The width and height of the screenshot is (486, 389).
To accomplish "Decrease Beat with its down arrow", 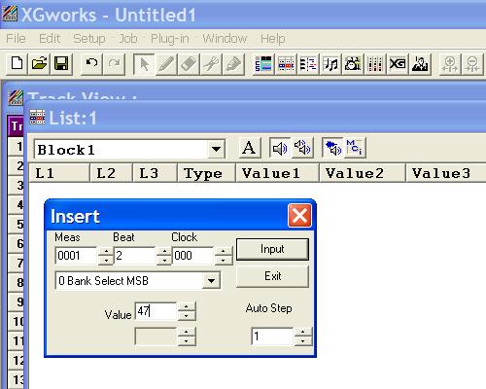I will point(164,260).
